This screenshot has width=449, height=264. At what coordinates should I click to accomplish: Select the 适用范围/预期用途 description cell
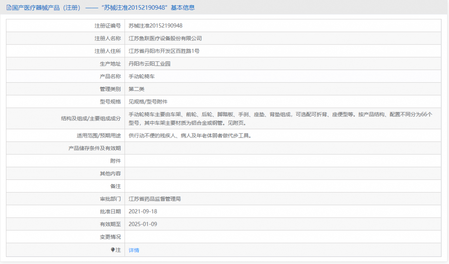coord(191,135)
